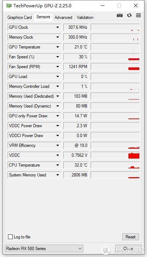The image size is (147, 257).
Task: Click the Close button at bottom
Action: pos(128,249)
